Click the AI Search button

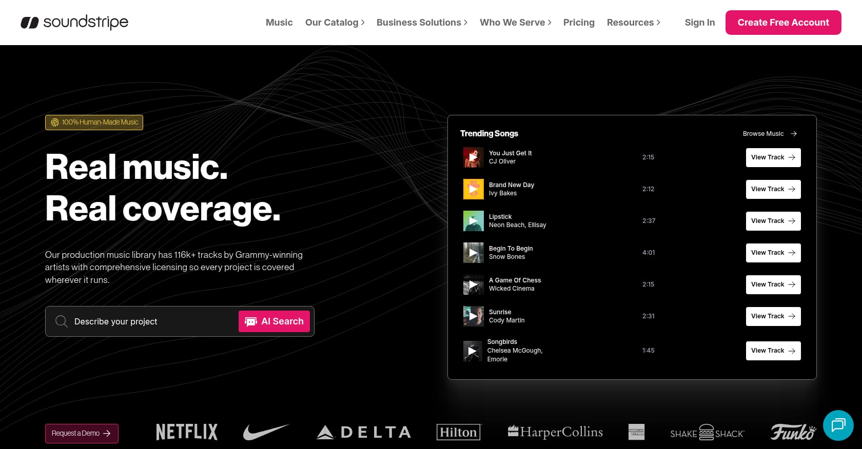(x=274, y=321)
